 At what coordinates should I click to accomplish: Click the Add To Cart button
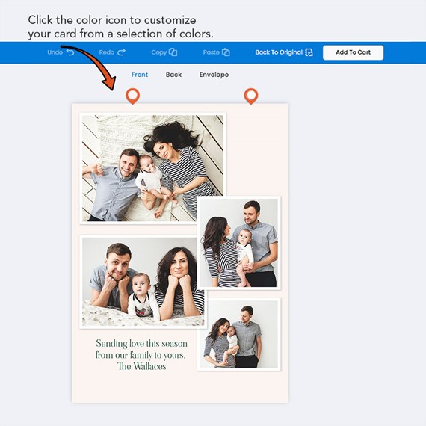(353, 52)
